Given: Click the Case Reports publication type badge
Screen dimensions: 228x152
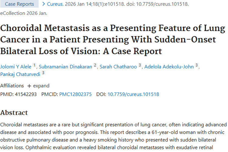Looking at the screenshot, I should (19, 4).
